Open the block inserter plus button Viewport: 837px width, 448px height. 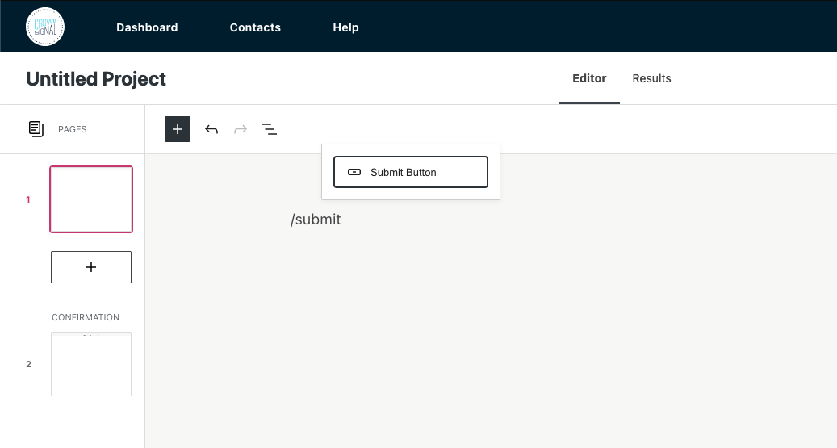tap(178, 129)
